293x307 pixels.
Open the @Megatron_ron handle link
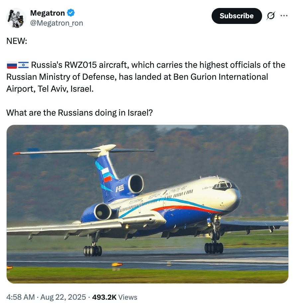(x=56, y=23)
